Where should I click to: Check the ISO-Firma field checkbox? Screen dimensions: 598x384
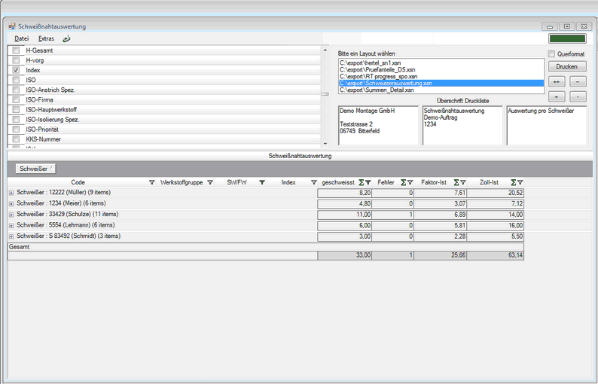[16, 99]
